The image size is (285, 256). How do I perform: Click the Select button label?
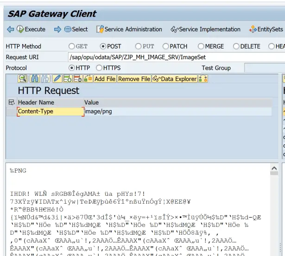click(80, 29)
